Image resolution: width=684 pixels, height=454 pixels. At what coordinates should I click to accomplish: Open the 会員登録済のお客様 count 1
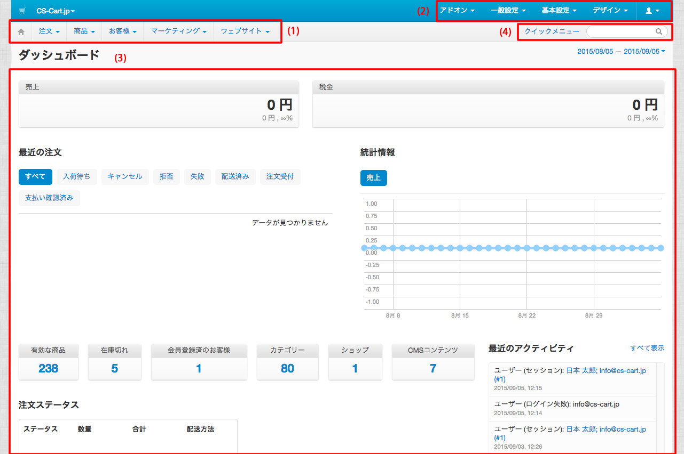pyautogui.click(x=199, y=368)
